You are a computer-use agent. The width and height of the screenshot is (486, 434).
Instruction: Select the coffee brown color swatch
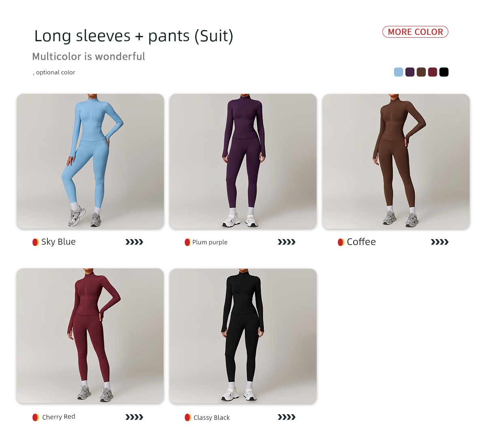point(421,72)
